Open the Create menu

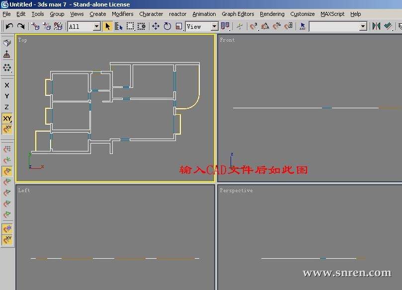coord(98,14)
